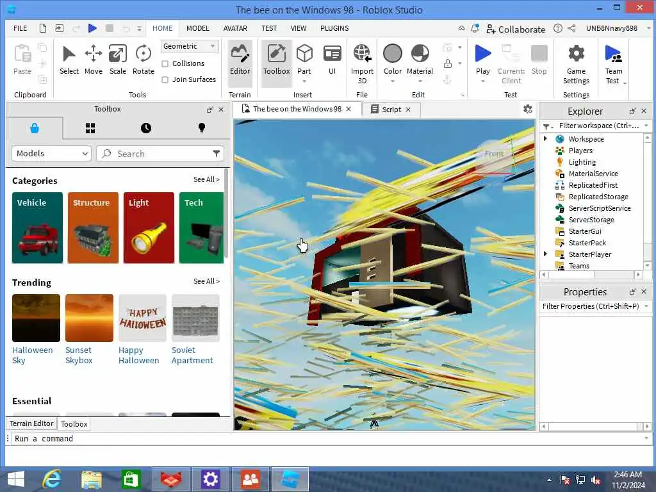Activate the Move tool
Screen dimensions: 656x492
[x=94, y=60]
